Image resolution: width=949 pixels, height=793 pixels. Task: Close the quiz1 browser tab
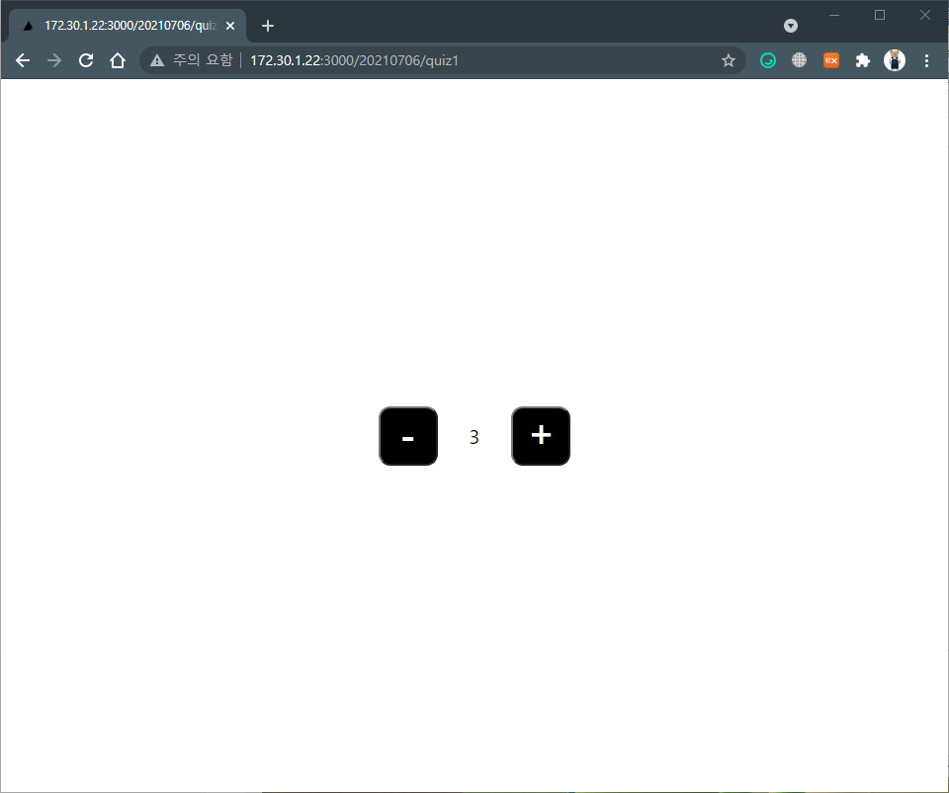[230, 26]
